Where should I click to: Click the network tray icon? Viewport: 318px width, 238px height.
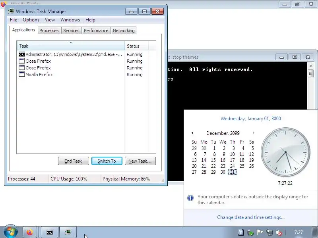tap(270, 232)
